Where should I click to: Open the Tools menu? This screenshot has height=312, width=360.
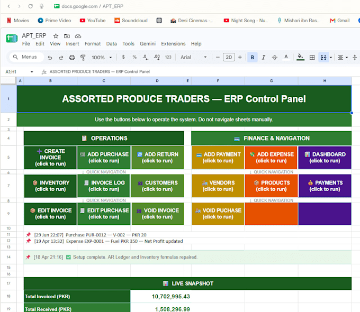[x=128, y=43]
